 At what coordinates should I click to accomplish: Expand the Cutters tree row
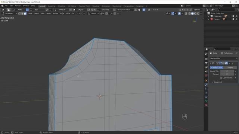coord(208,19)
